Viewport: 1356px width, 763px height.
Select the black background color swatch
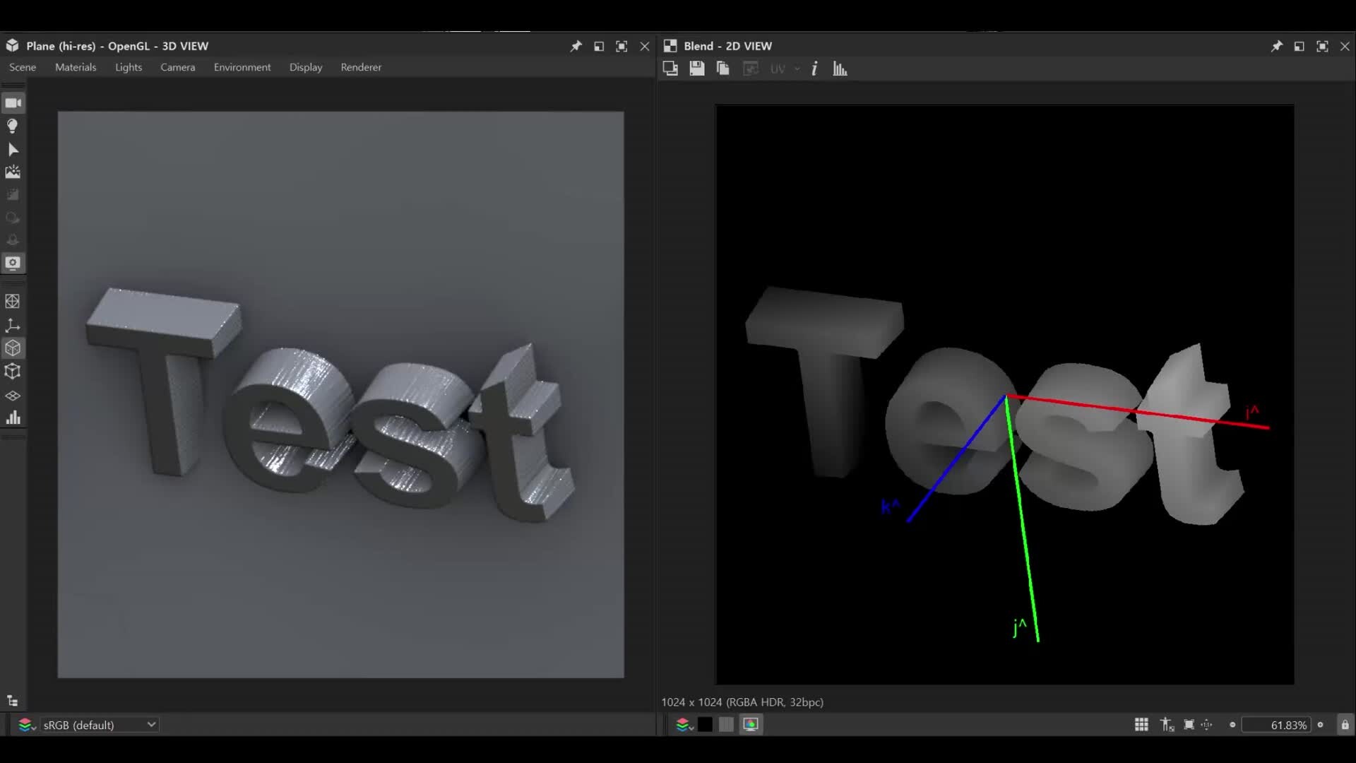pyautogui.click(x=705, y=725)
